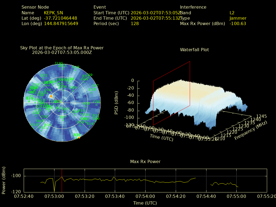This screenshot has width=276, height=207.
Task: Click the G09 satellite in the sky plot
Action: coord(73,91)
